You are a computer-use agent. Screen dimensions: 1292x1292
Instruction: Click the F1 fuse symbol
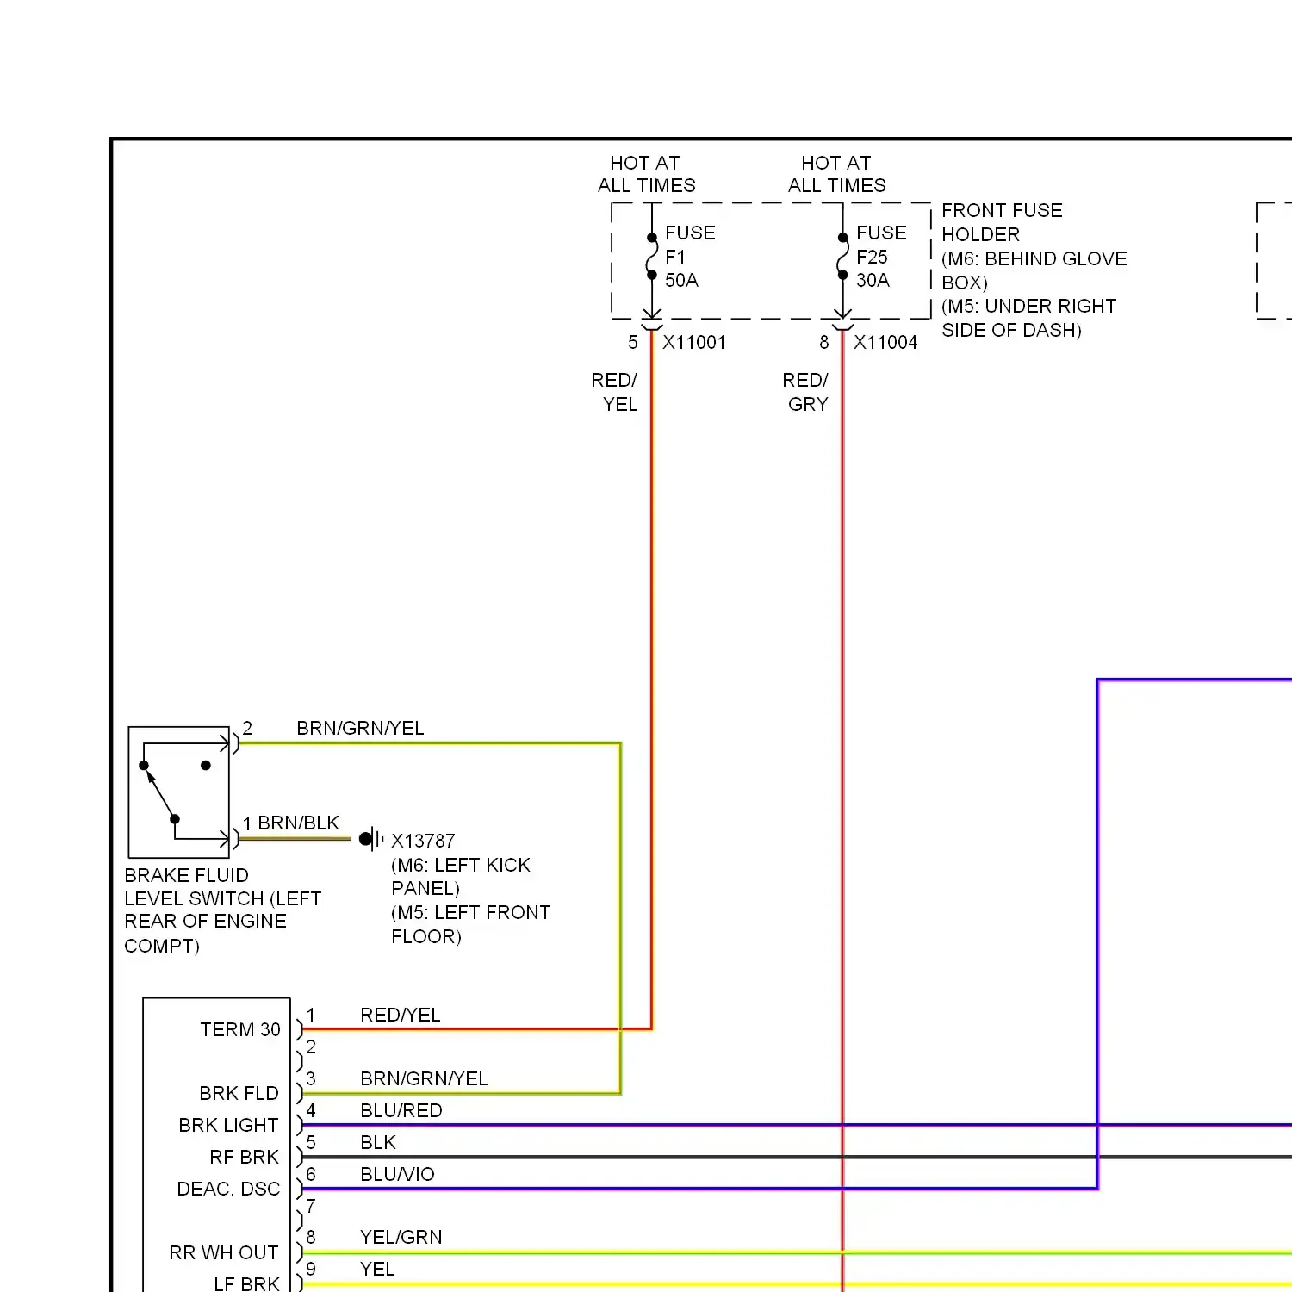[652, 257]
